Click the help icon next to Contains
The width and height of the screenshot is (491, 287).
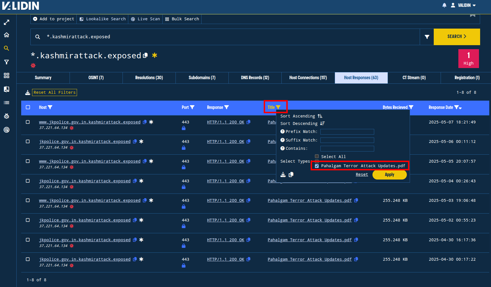pyautogui.click(x=283, y=148)
